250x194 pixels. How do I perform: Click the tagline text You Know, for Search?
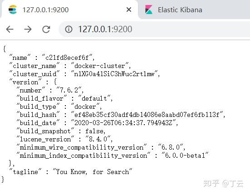pos(93,172)
